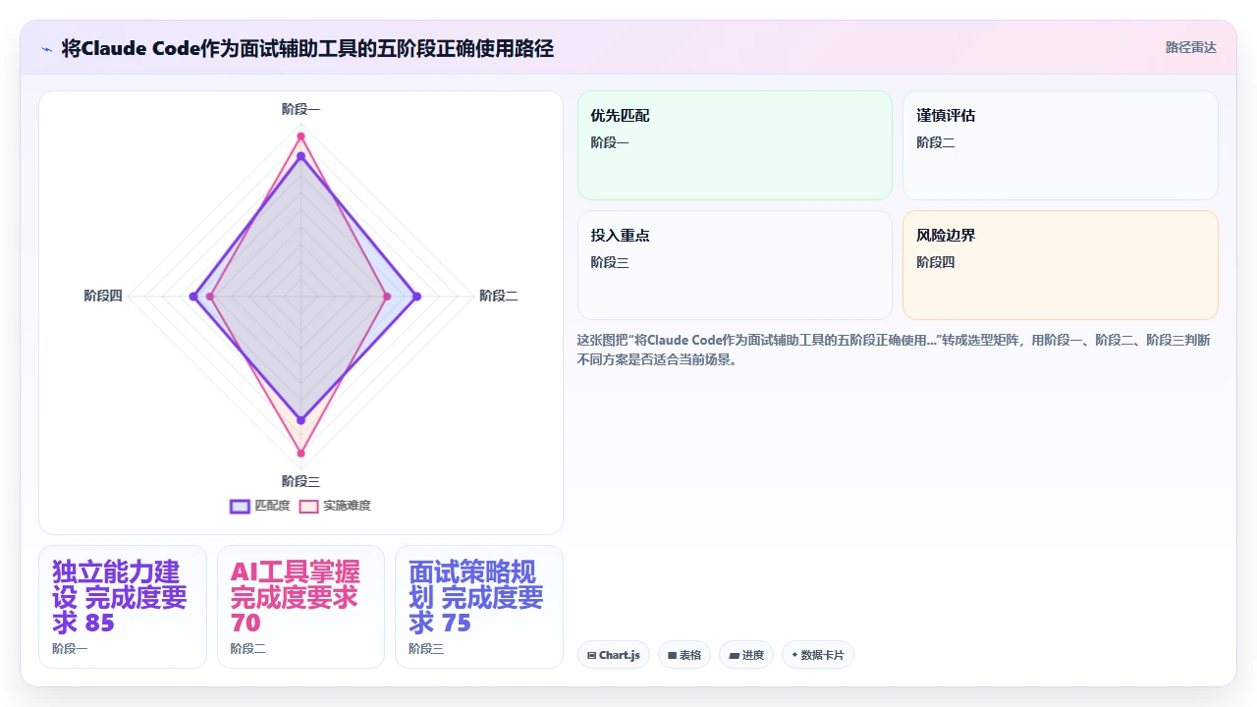
Task: Click the 数据卡片 tag
Action: (x=818, y=655)
